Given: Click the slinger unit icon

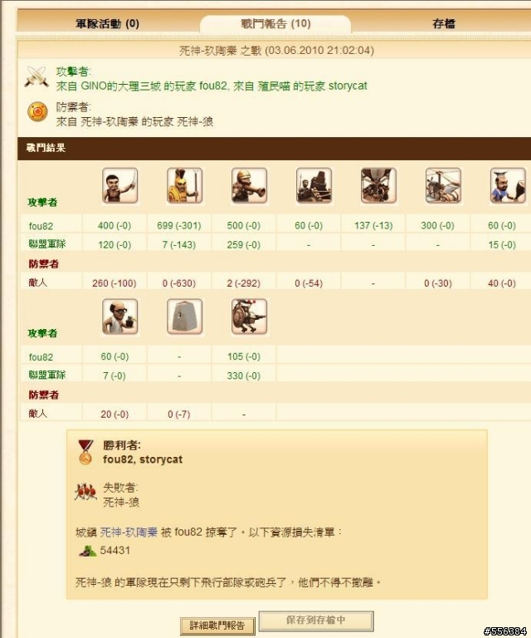Looking at the screenshot, I should (x=119, y=185).
